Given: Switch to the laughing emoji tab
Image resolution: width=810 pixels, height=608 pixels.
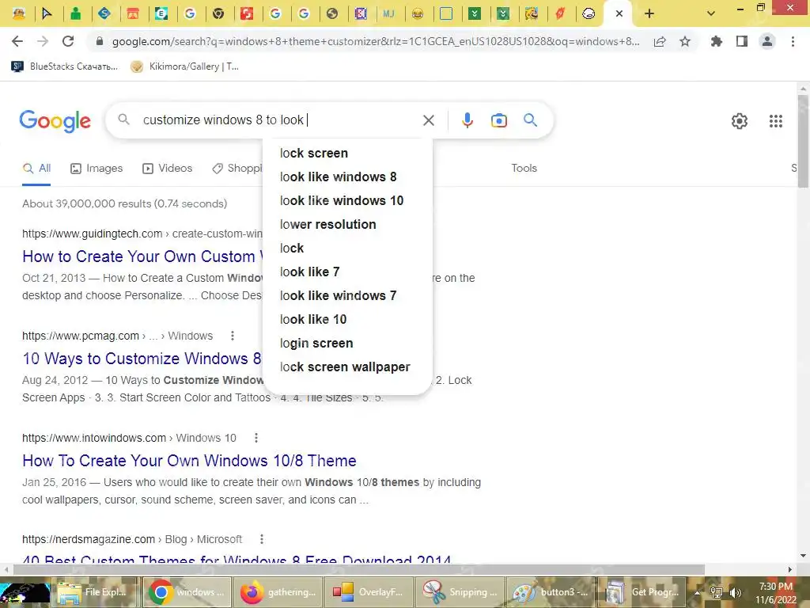Looking at the screenshot, I should (x=418, y=14).
